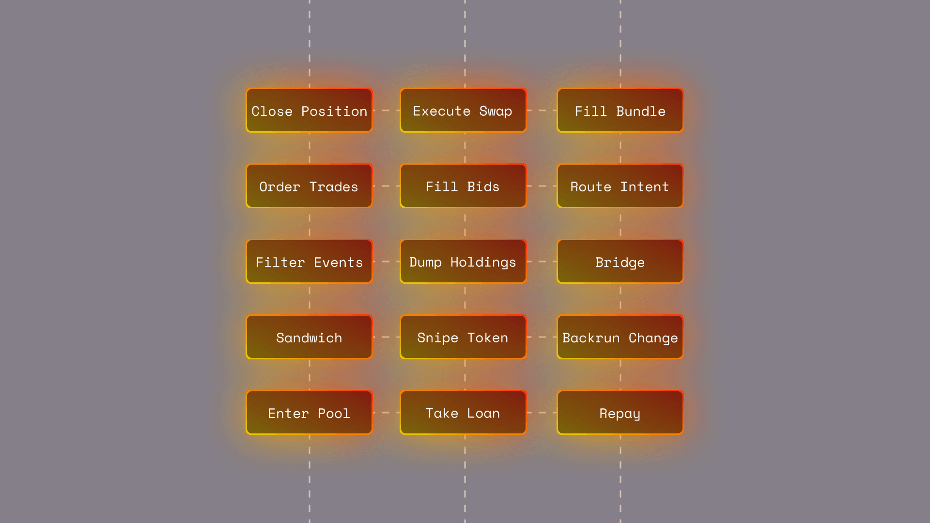Viewport: 930px width, 523px height.
Task: Expand the Enter Pool node options
Action: pyautogui.click(x=309, y=413)
